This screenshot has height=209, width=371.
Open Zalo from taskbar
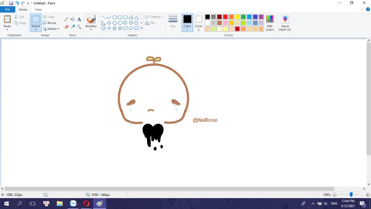73,204
